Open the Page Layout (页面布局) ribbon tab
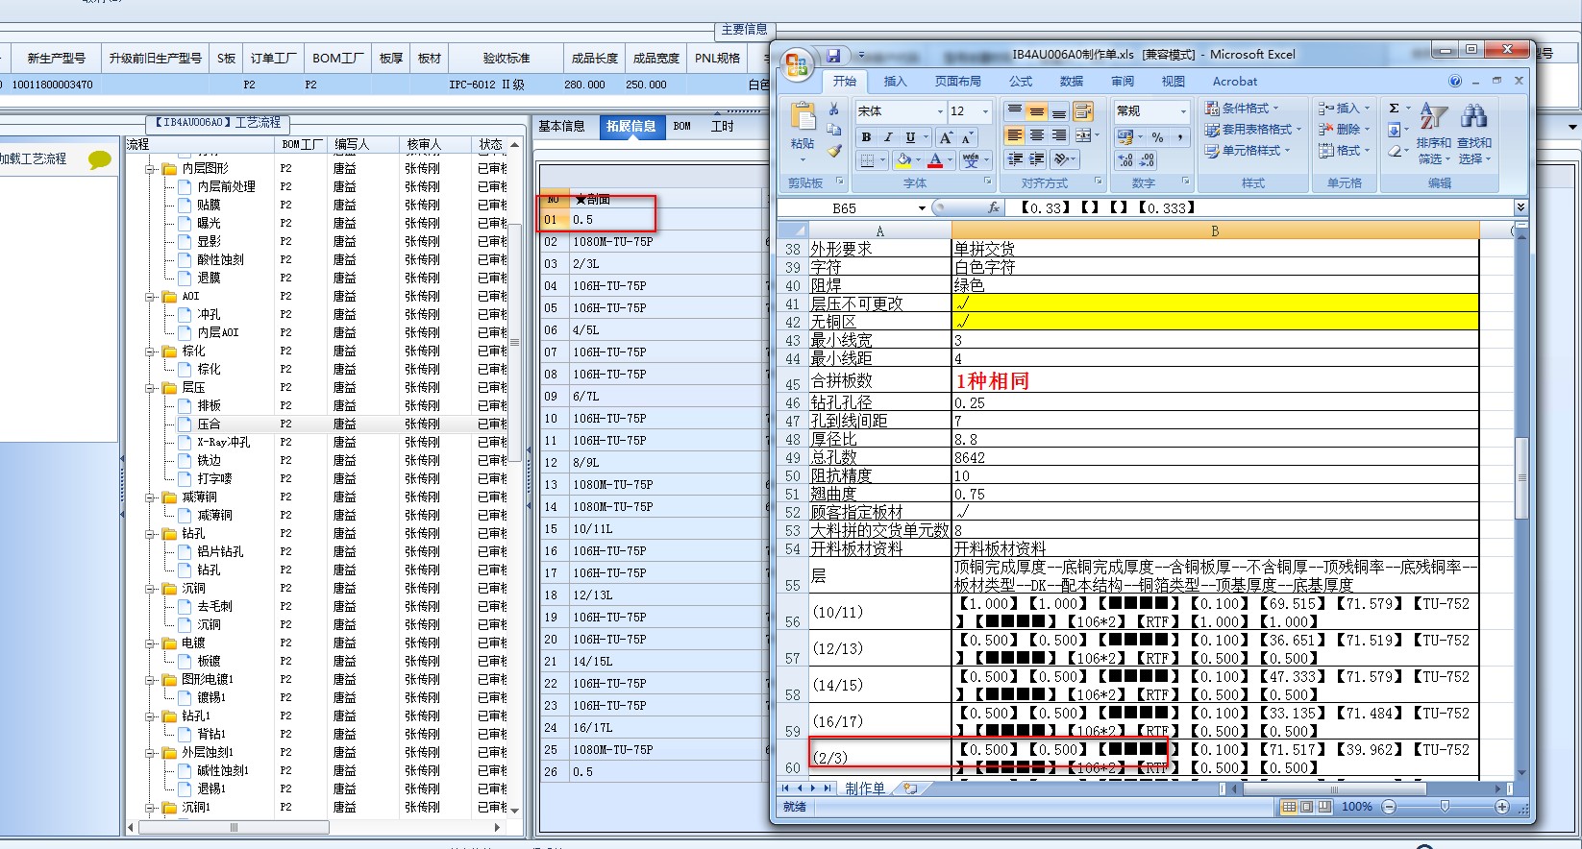The image size is (1582, 849). coord(958,82)
